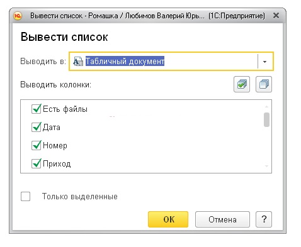Select the "Есть файлы" row text
This screenshot has width=301, height=247.
tap(65, 109)
